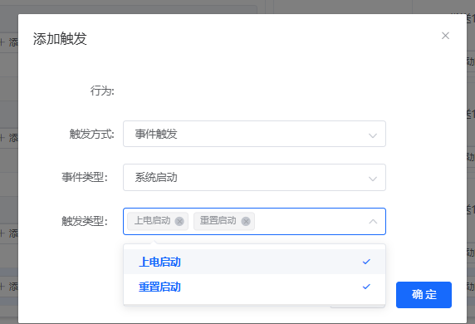Click the 行为 label
The width and height of the screenshot is (475, 324).
click(102, 91)
